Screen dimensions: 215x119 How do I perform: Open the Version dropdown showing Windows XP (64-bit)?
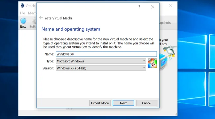click(101, 68)
